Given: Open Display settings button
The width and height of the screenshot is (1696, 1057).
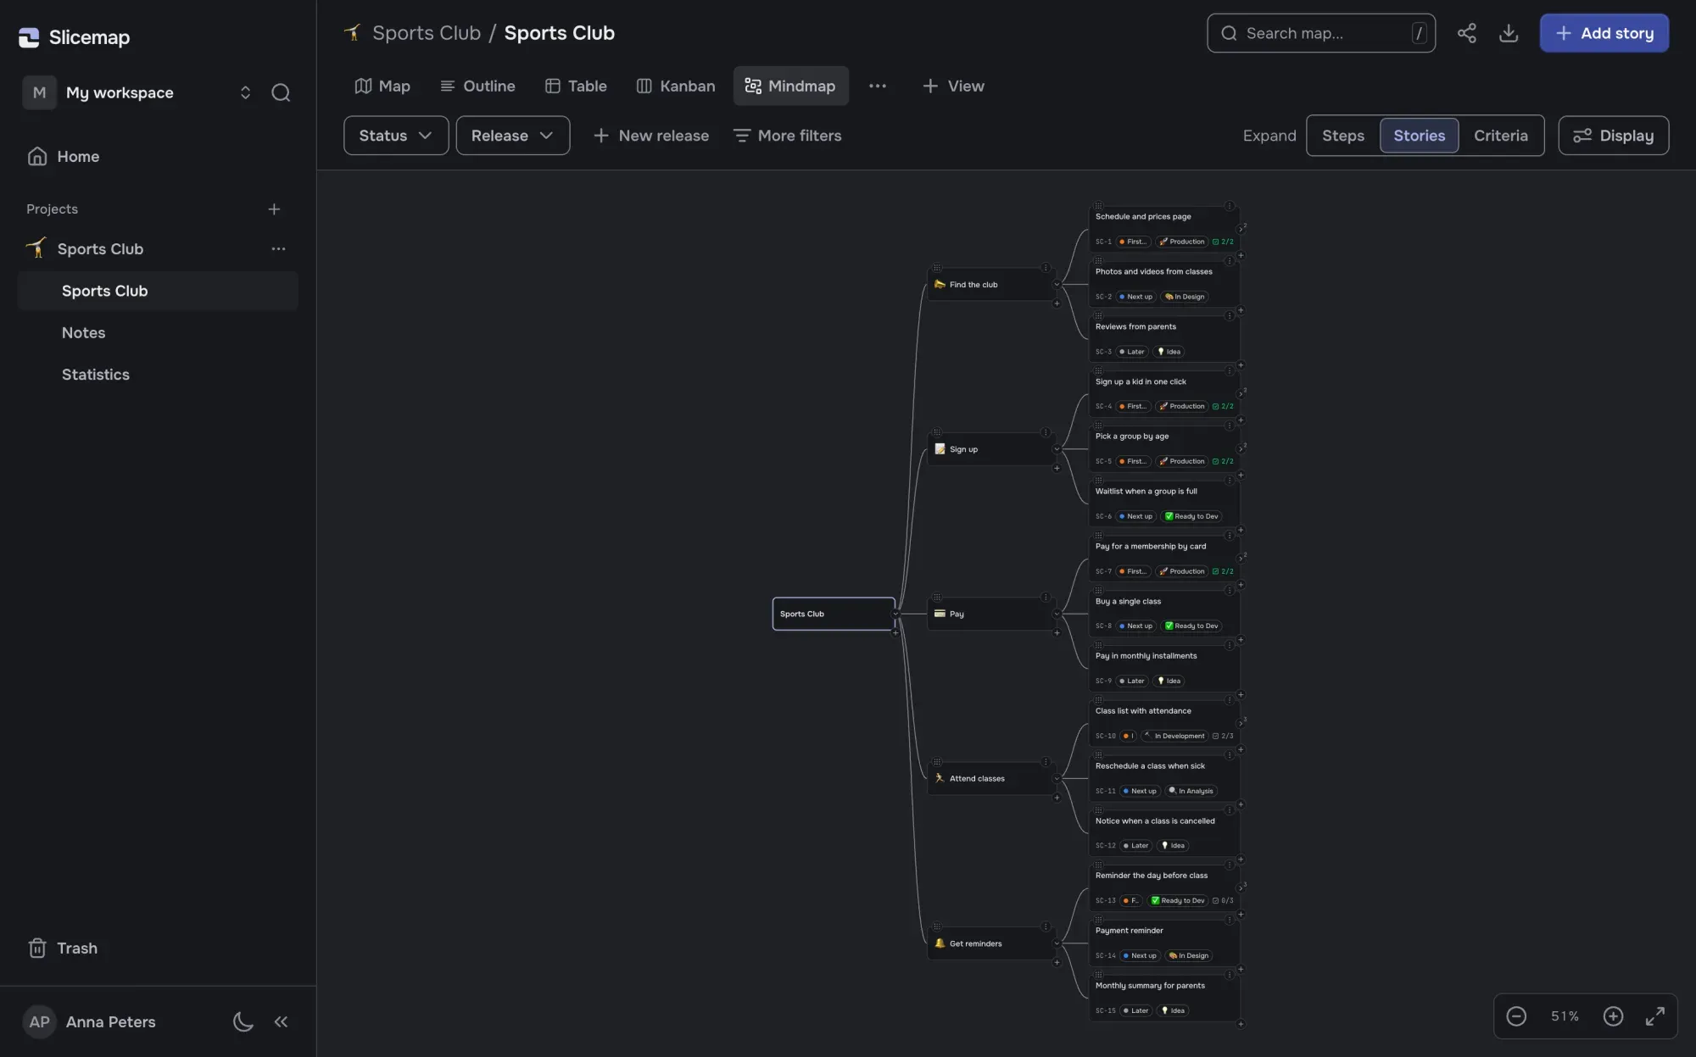Looking at the screenshot, I should pyautogui.click(x=1613, y=136).
